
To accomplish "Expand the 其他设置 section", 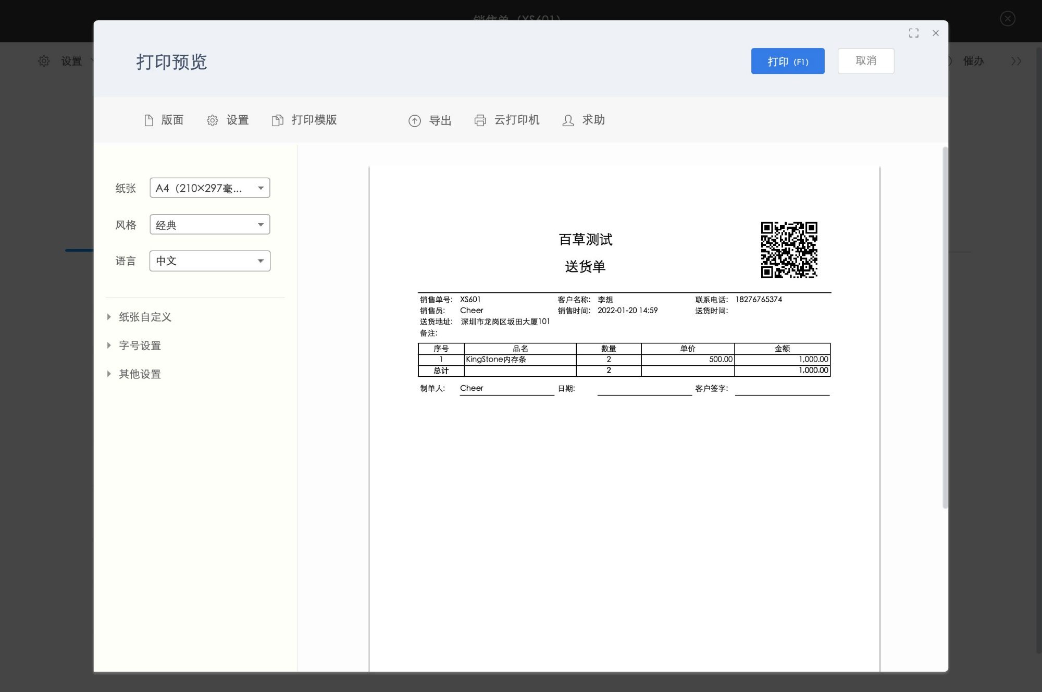I will tap(134, 374).
